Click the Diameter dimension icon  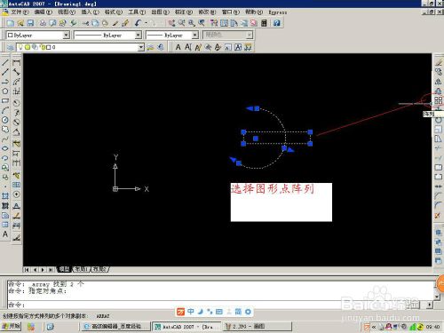point(16,122)
